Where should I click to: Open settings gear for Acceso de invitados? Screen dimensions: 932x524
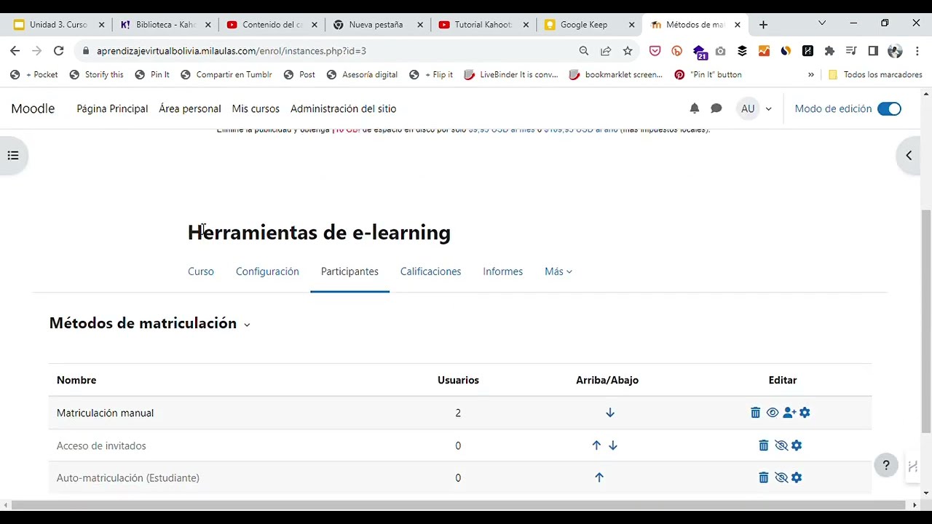click(797, 445)
